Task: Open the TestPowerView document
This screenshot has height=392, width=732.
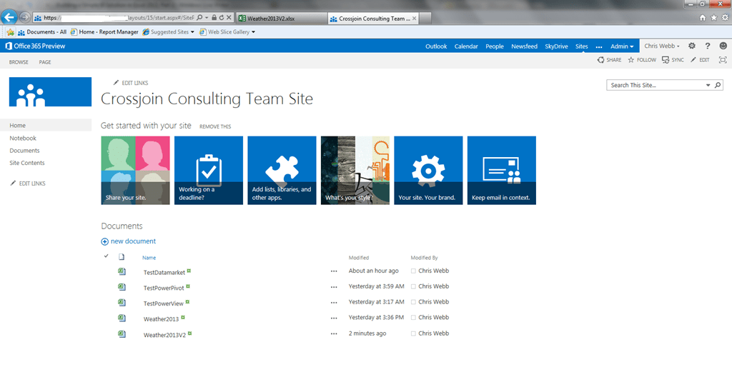Action: (x=164, y=303)
